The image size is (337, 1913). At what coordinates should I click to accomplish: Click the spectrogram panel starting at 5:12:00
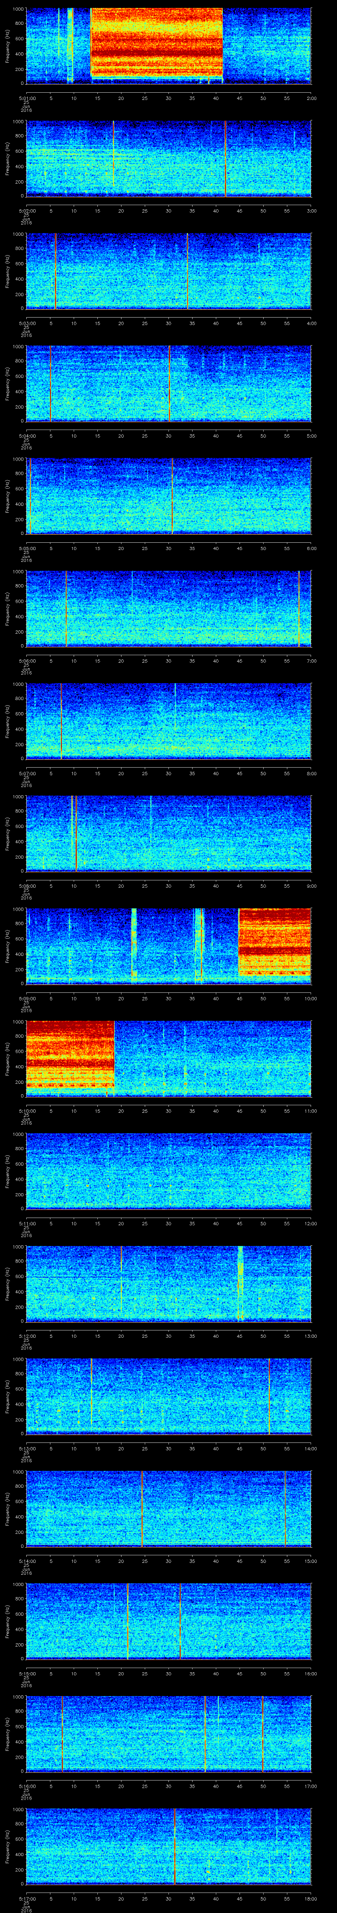pyautogui.click(x=169, y=1283)
